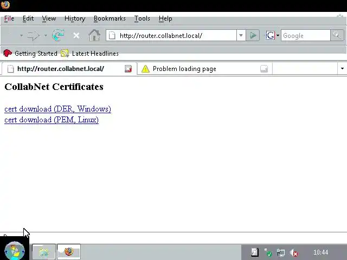The width and height of the screenshot is (347, 260).
Task: Expand the address bar URL dropdown
Action: [x=241, y=35]
